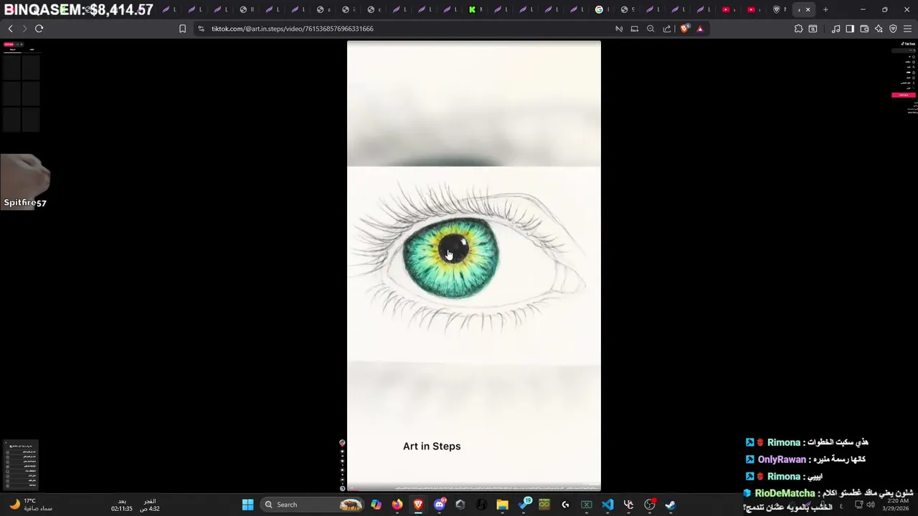Click the eye drawing video to pause
This screenshot has width=918, height=516.
point(474,265)
